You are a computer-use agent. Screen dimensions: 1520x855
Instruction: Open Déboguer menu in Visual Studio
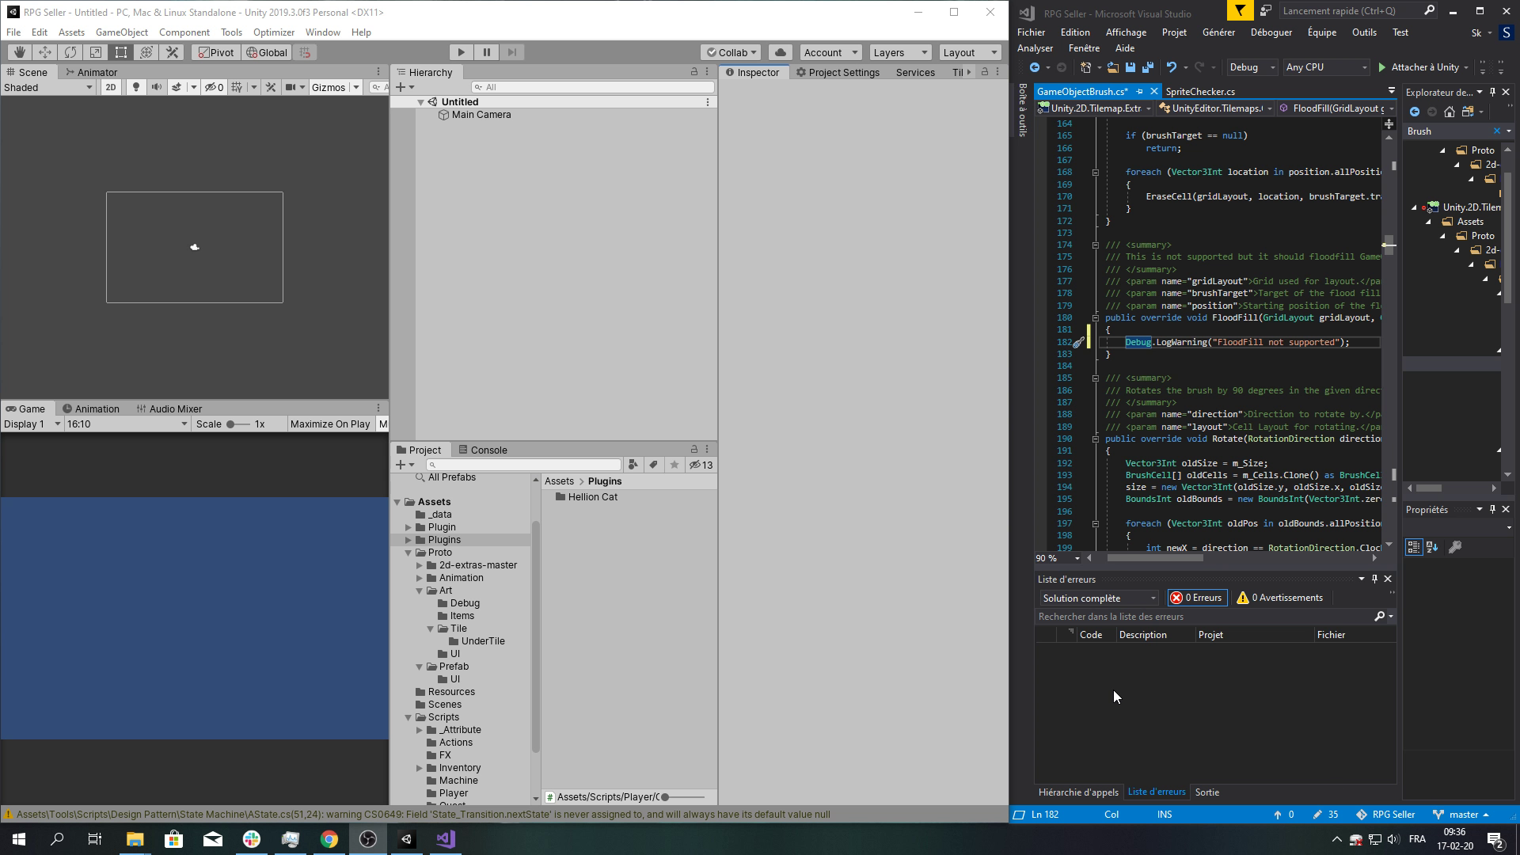tap(1271, 32)
